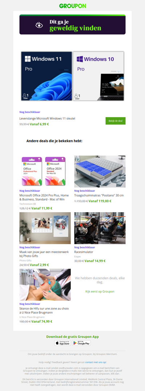Click the Hifu facial treatment image
Image resolution: width=145 pixels, height=391 pixels.
coord(45,285)
